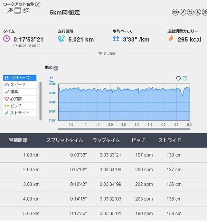Select ストライド graph tab
Viewport: 207px width, 221px height.
[x=20, y=113]
